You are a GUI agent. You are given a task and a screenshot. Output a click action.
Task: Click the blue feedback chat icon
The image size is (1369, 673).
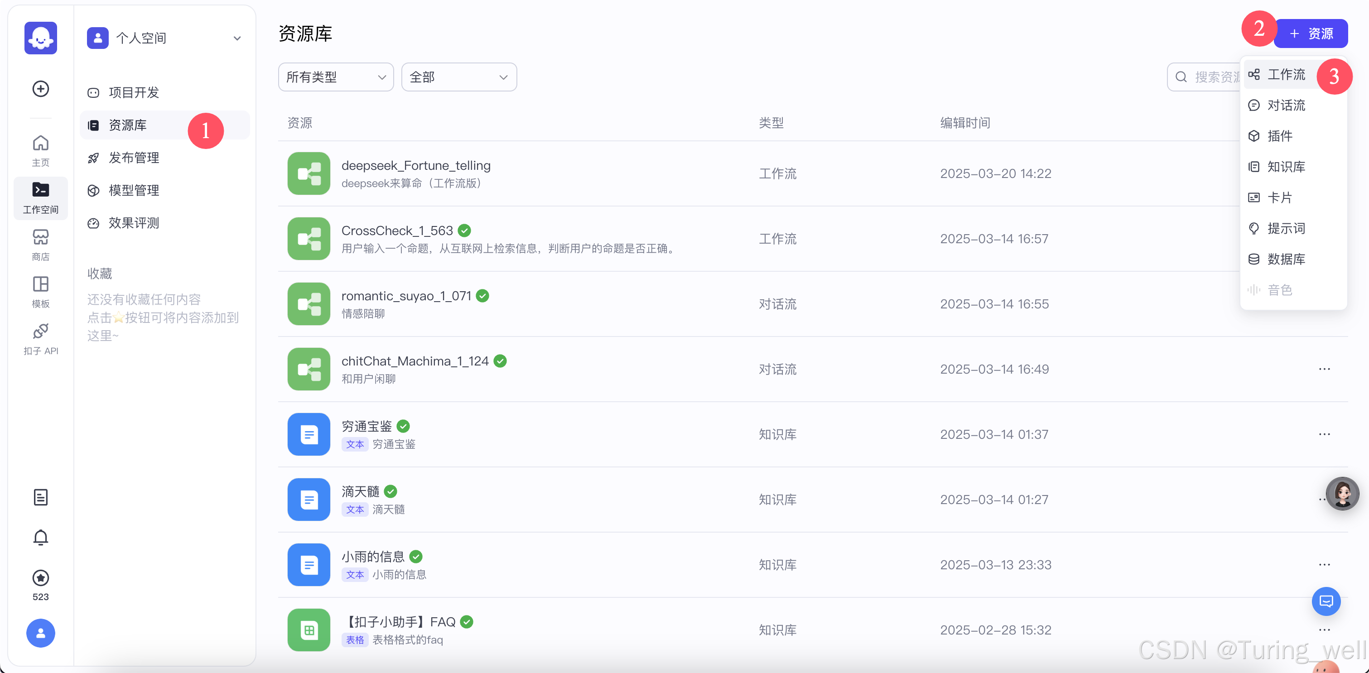pos(1326,601)
